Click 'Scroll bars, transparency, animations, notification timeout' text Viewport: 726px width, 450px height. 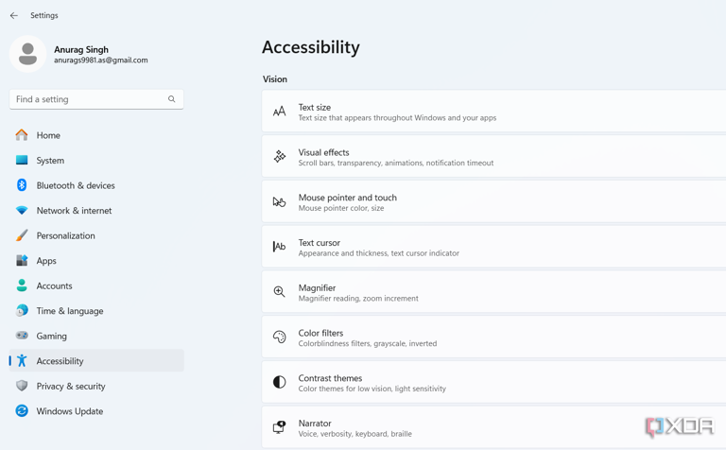click(396, 163)
